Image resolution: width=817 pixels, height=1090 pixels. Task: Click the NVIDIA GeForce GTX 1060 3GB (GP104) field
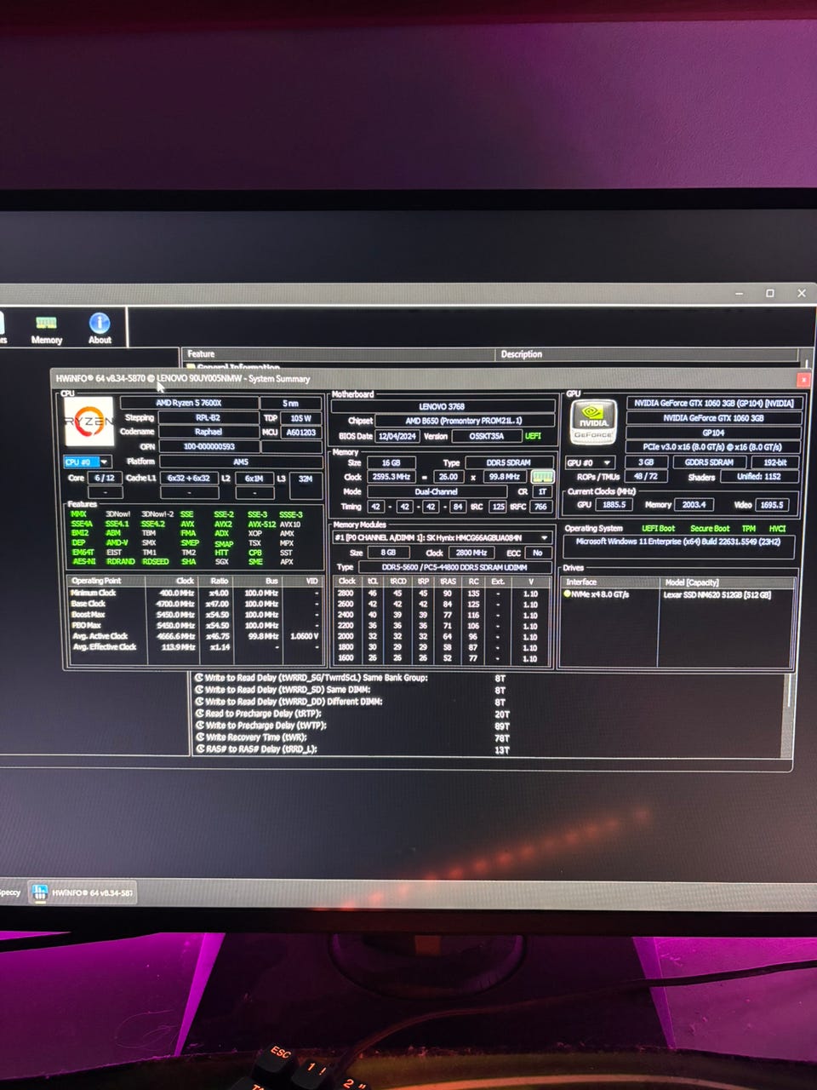point(713,403)
